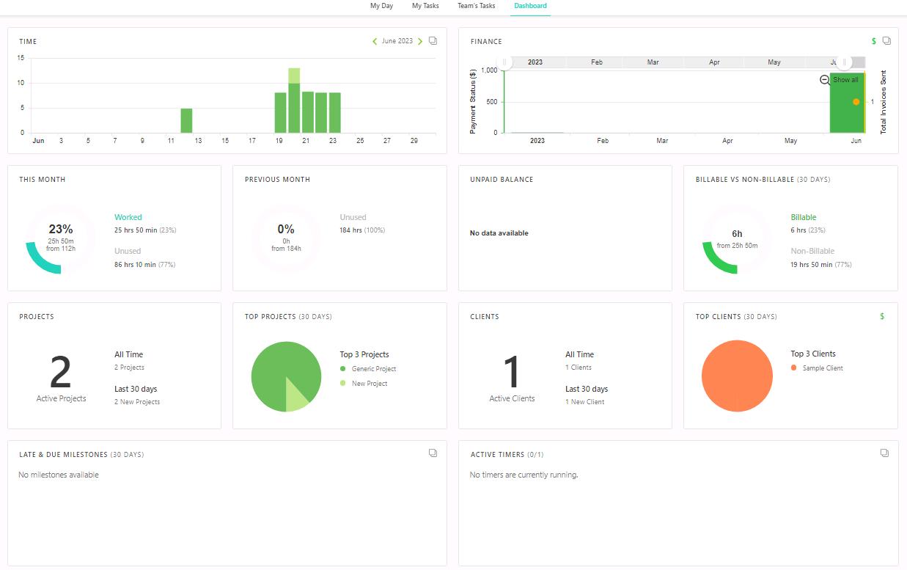
Task: Go to previous month in Time chart
Action: (x=375, y=42)
